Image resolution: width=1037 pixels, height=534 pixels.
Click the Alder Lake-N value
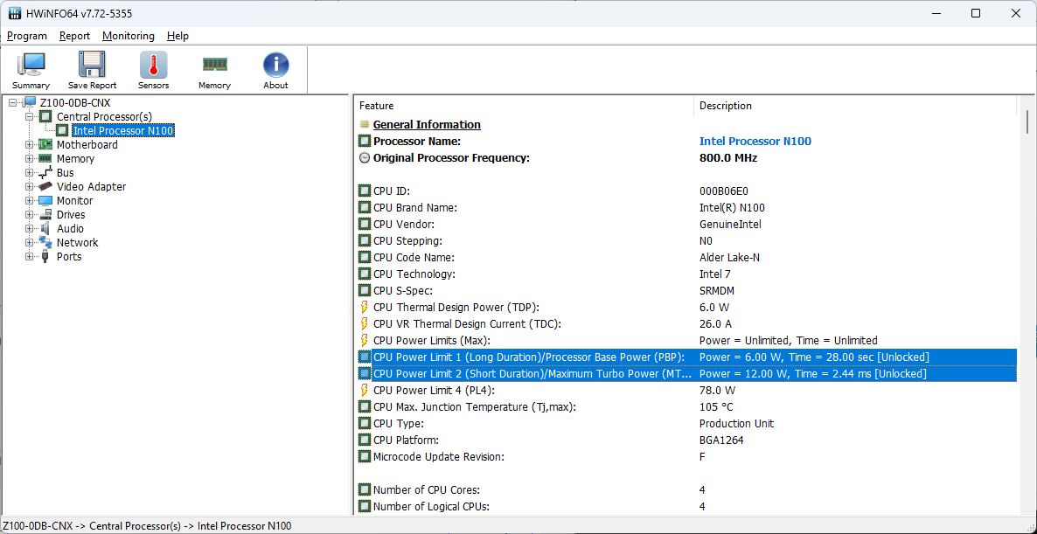pyautogui.click(x=729, y=258)
